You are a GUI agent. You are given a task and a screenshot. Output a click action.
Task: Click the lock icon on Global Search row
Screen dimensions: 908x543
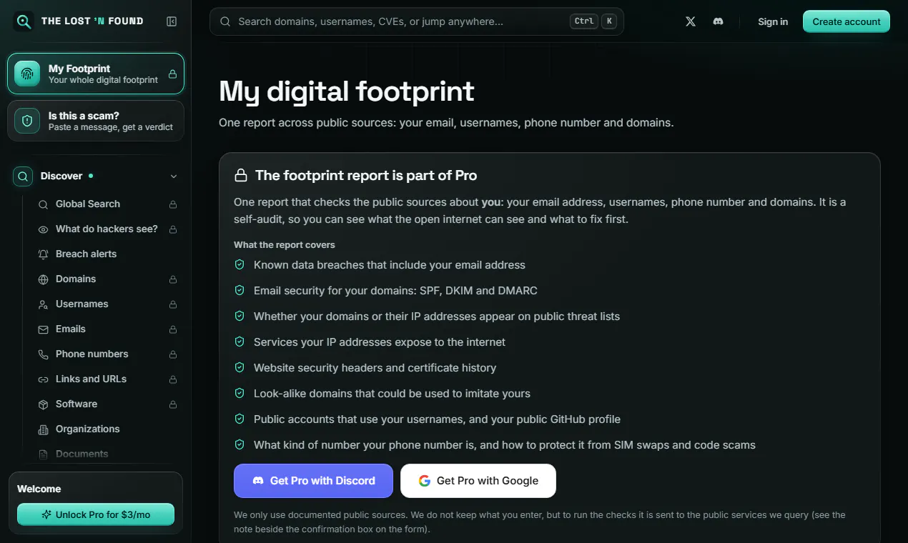point(173,204)
